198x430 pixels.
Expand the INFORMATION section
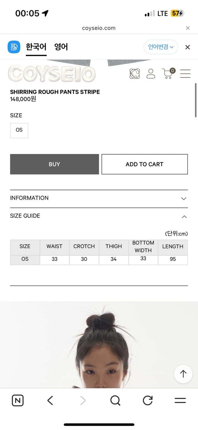click(99, 198)
